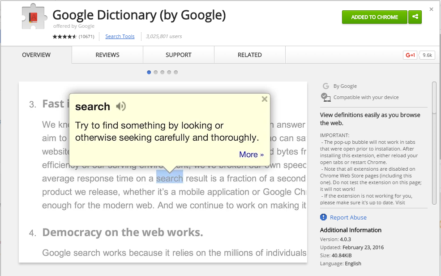The width and height of the screenshot is (441, 276).
Task: Select the last screenshot carousel dot
Action: (x=176, y=72)
